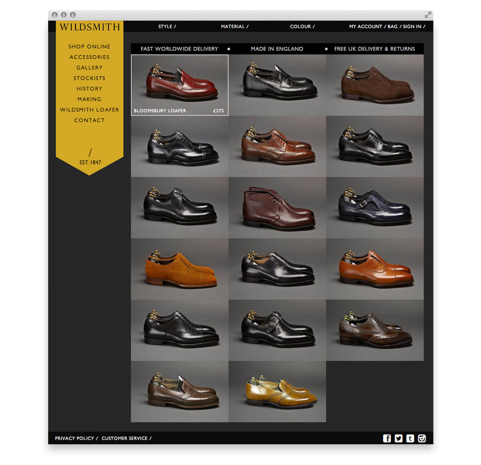Open the Instagram social icon
Image resolution: width=481 pixels, height=465 pixels.
pos(422,438)
